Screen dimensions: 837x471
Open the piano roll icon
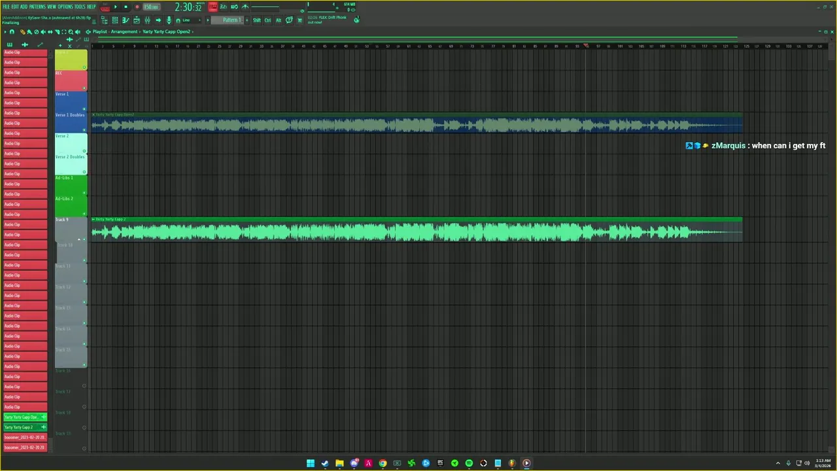pyautogui.click(x=126, y=20)
